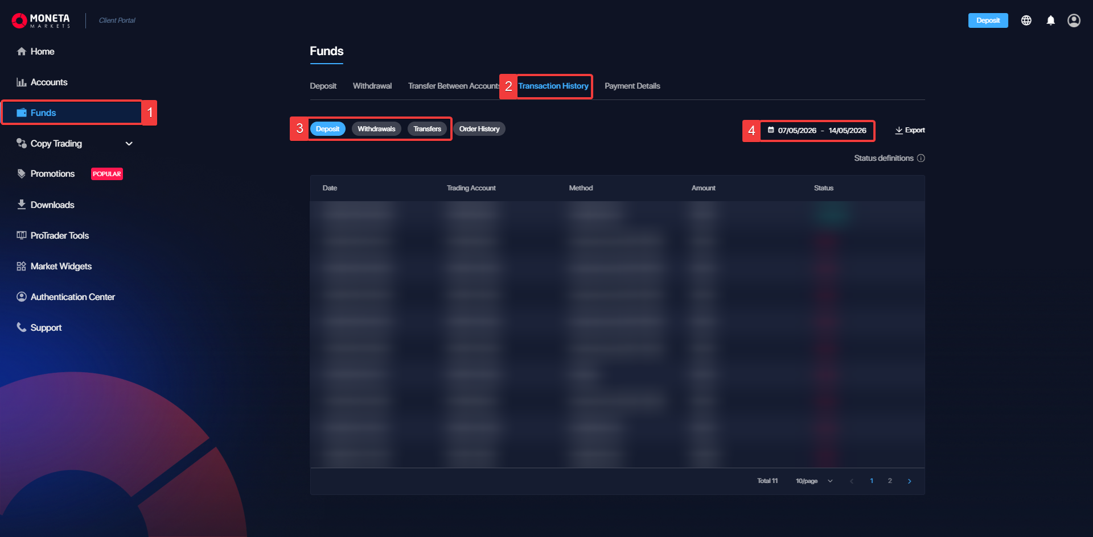Expand the Copy Trading submenu chevron
1093x537 pixels.
tap(129, 144)
